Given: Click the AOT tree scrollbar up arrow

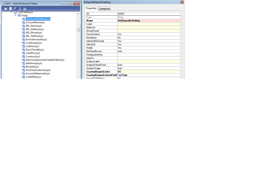Looking at the screenshot, I should coord(78,13).
